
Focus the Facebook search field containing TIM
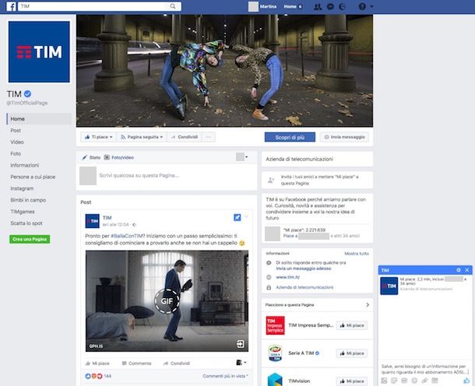pos(100,6)
